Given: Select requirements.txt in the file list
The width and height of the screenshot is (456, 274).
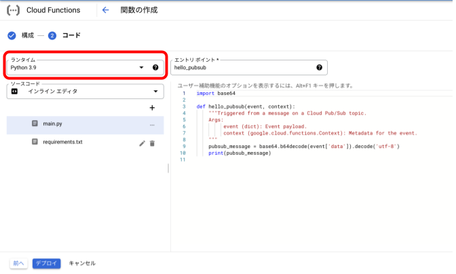Looking at the screenshot, I should [x=85, y=143].
